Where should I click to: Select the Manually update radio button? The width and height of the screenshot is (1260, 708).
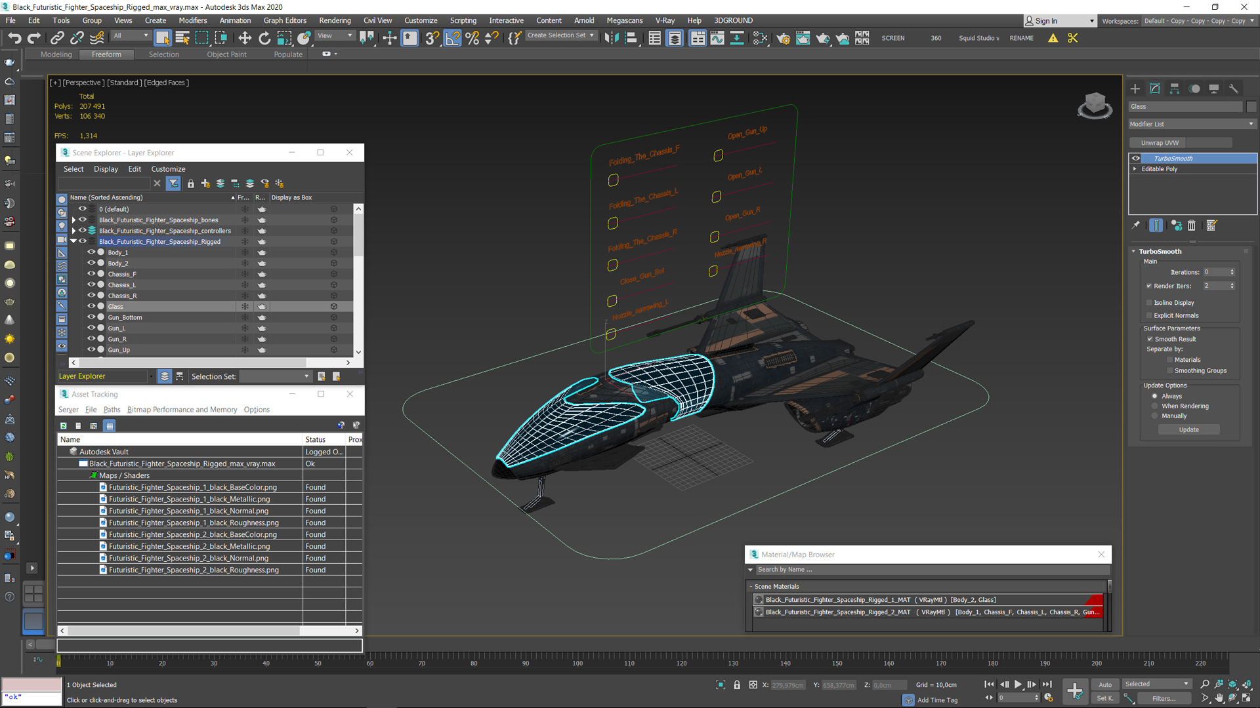[1154, 416]
